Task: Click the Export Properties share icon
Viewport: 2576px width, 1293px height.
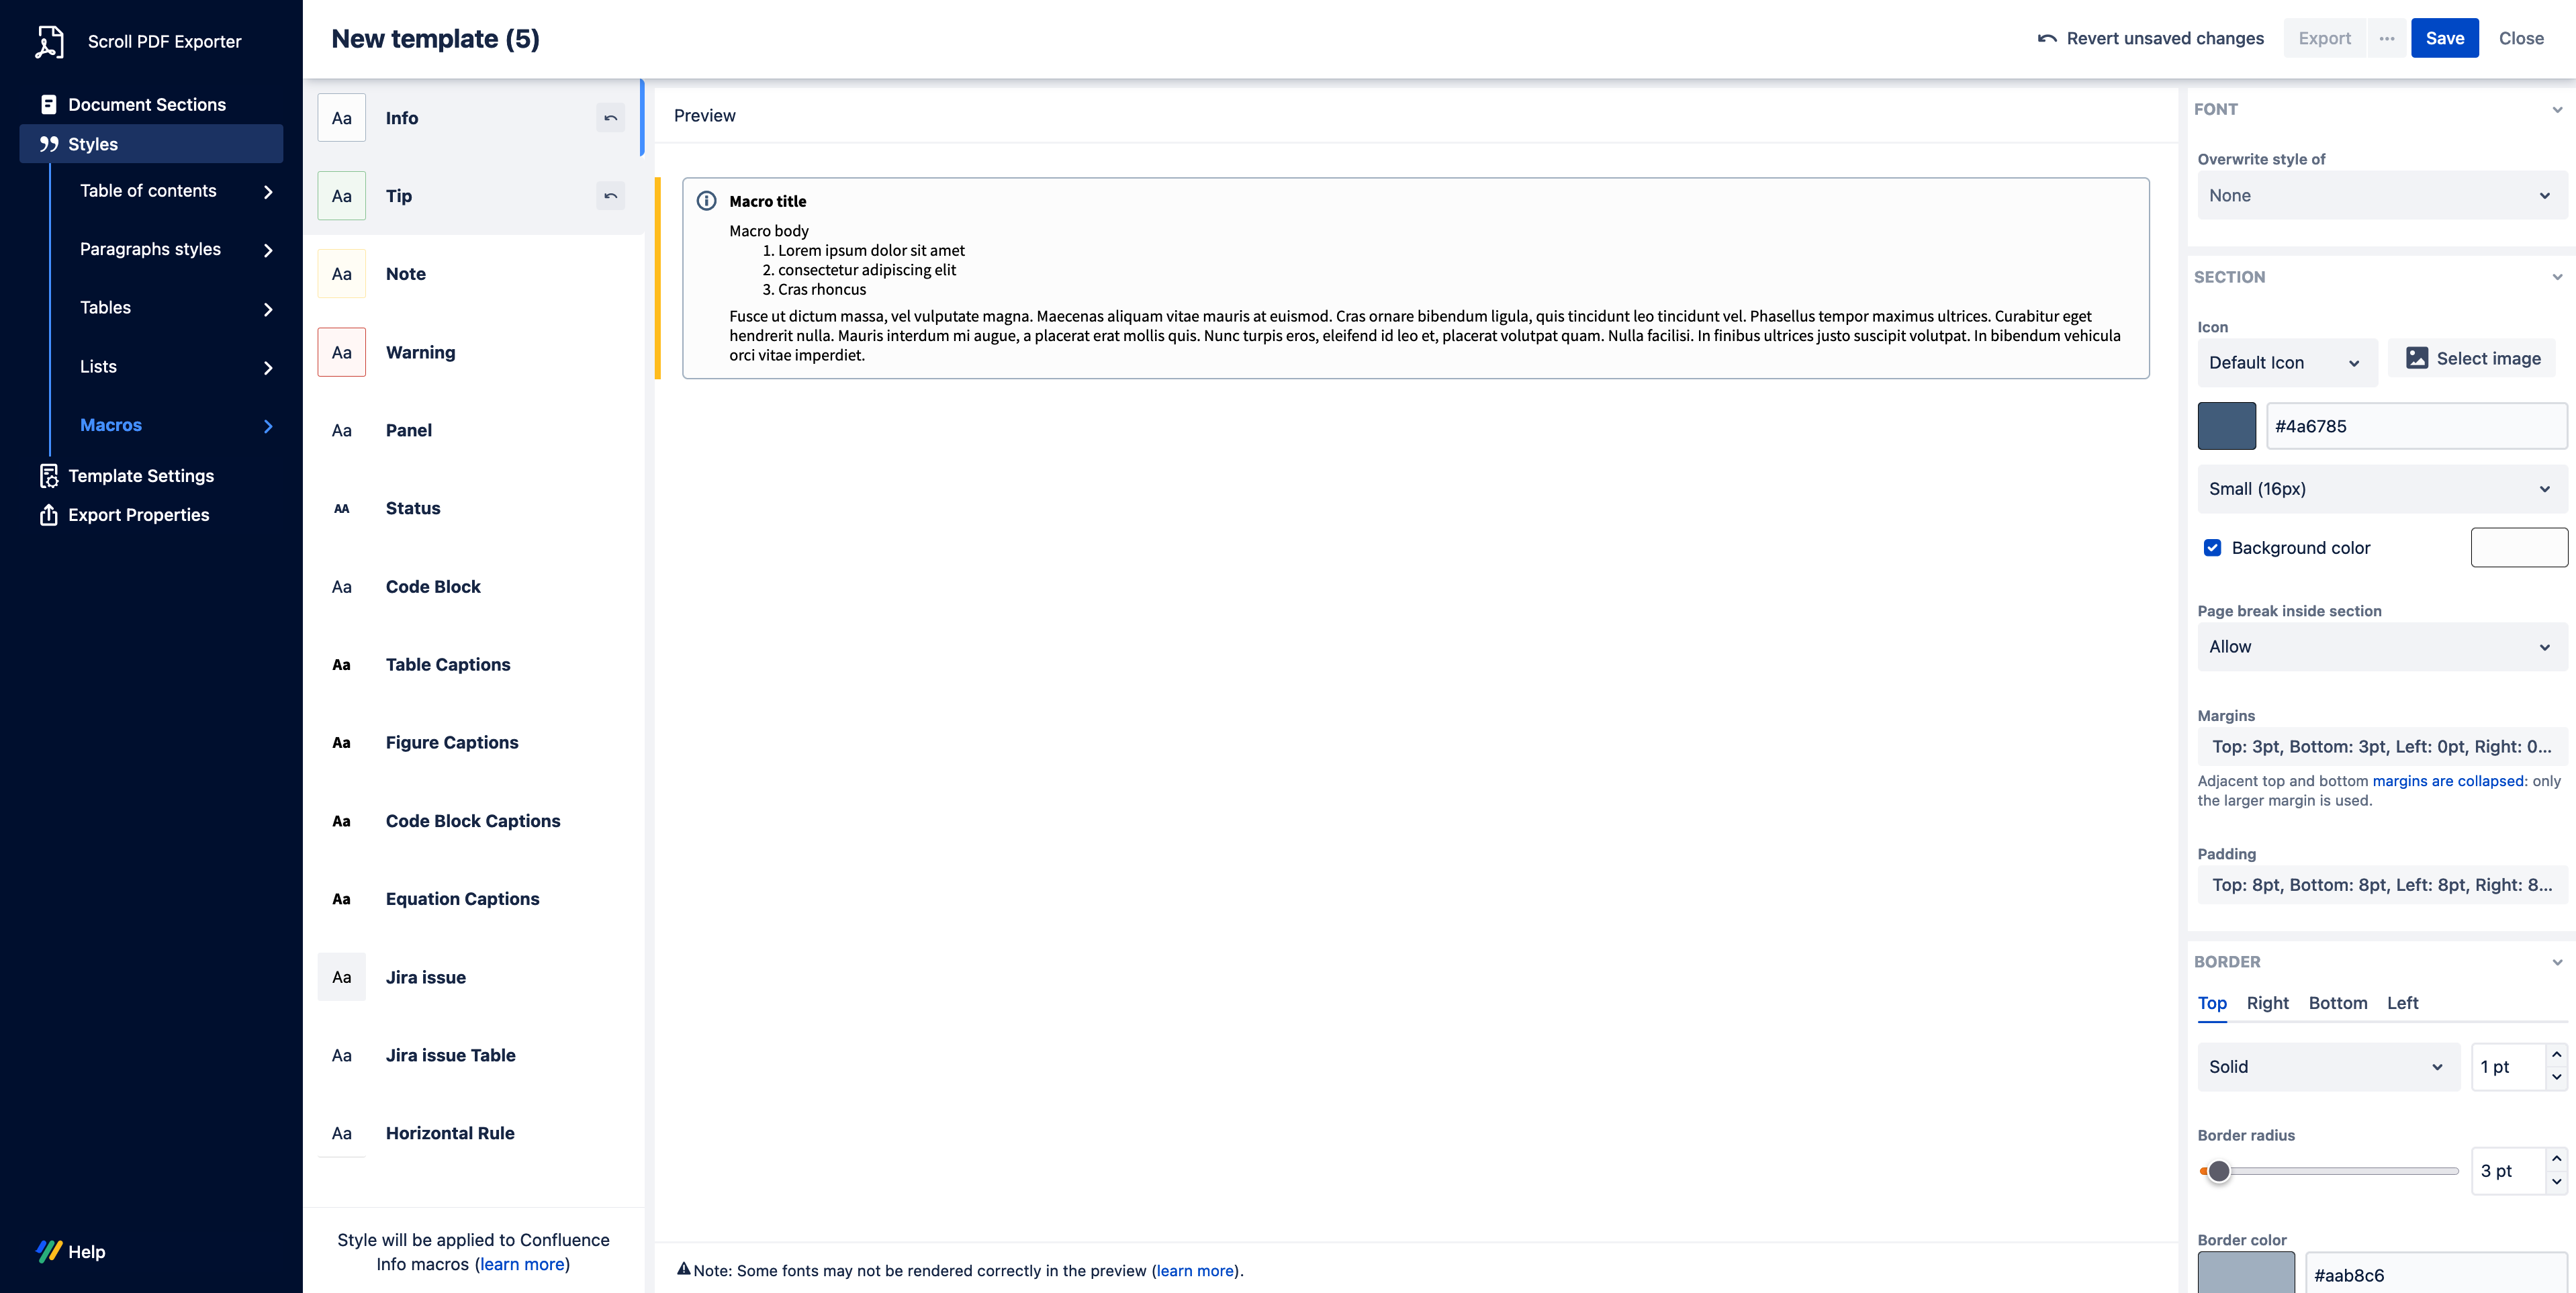Action: (48, 514)
